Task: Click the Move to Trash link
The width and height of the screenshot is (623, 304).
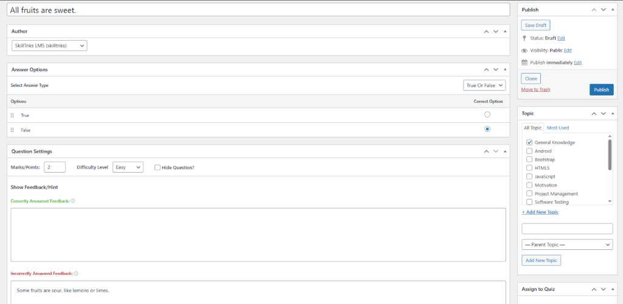Action: click(x=535, y=89)
